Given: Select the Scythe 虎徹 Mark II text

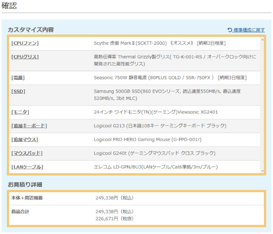Looking at the screenshot, I should pyautogui.click(x=160, y=43).
